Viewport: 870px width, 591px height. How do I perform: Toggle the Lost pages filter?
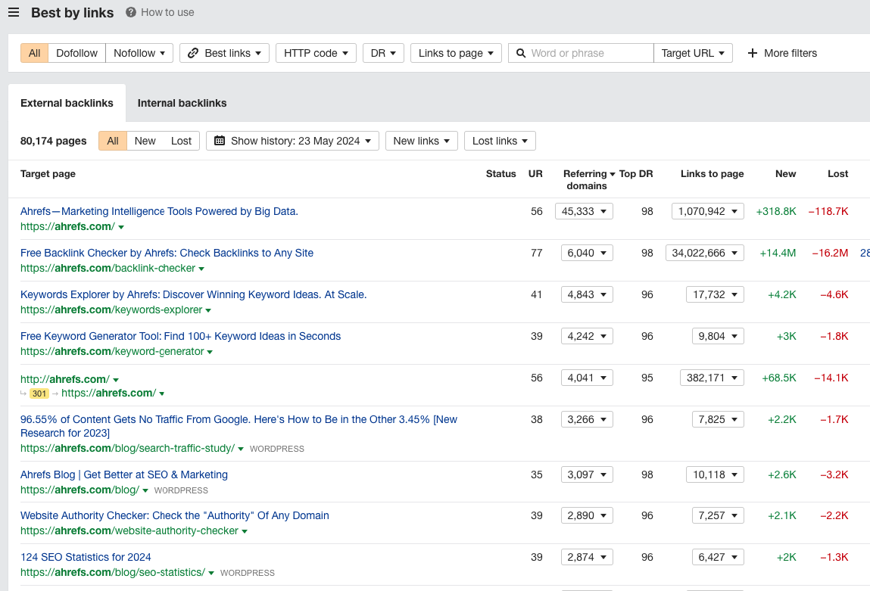[181, 141]
